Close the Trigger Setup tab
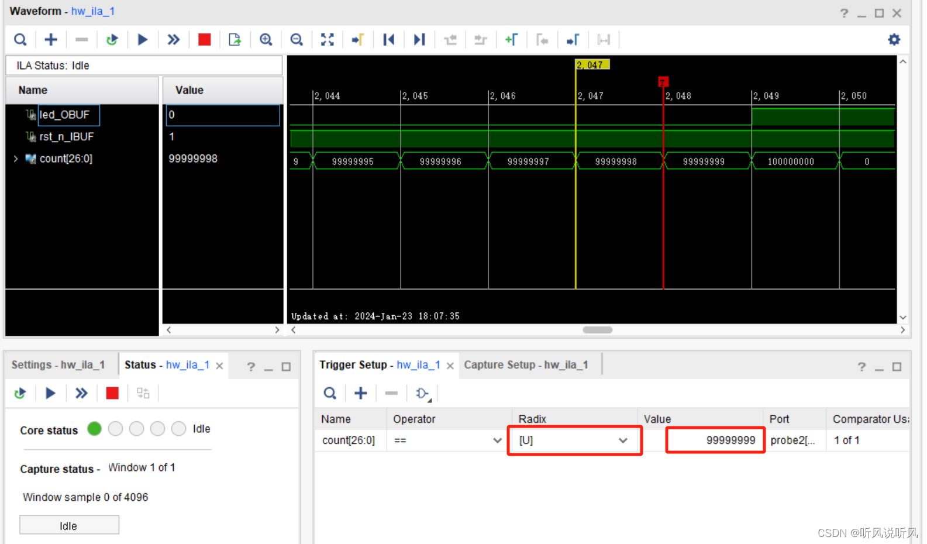 450,366
